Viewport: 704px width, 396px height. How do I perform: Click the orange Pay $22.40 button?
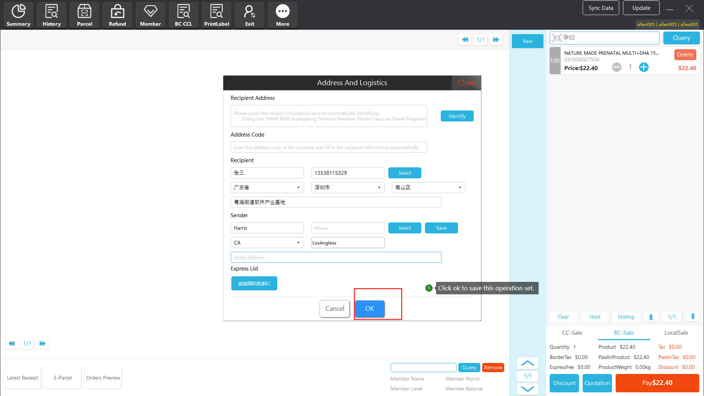(657, 383)
